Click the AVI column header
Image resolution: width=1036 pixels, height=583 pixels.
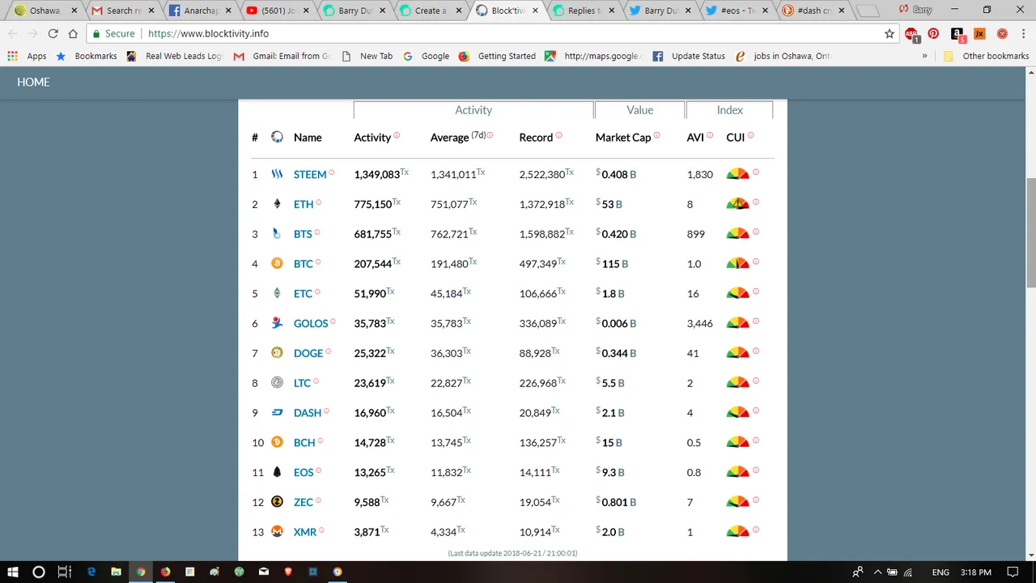(x=695, y=138)
